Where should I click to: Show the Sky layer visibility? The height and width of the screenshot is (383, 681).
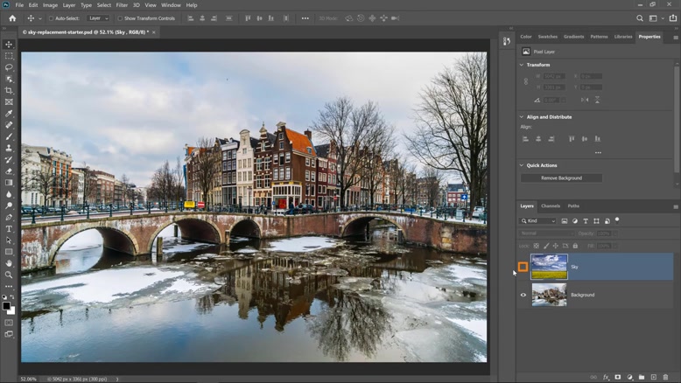pyautogui.click(x=523, y=267)
